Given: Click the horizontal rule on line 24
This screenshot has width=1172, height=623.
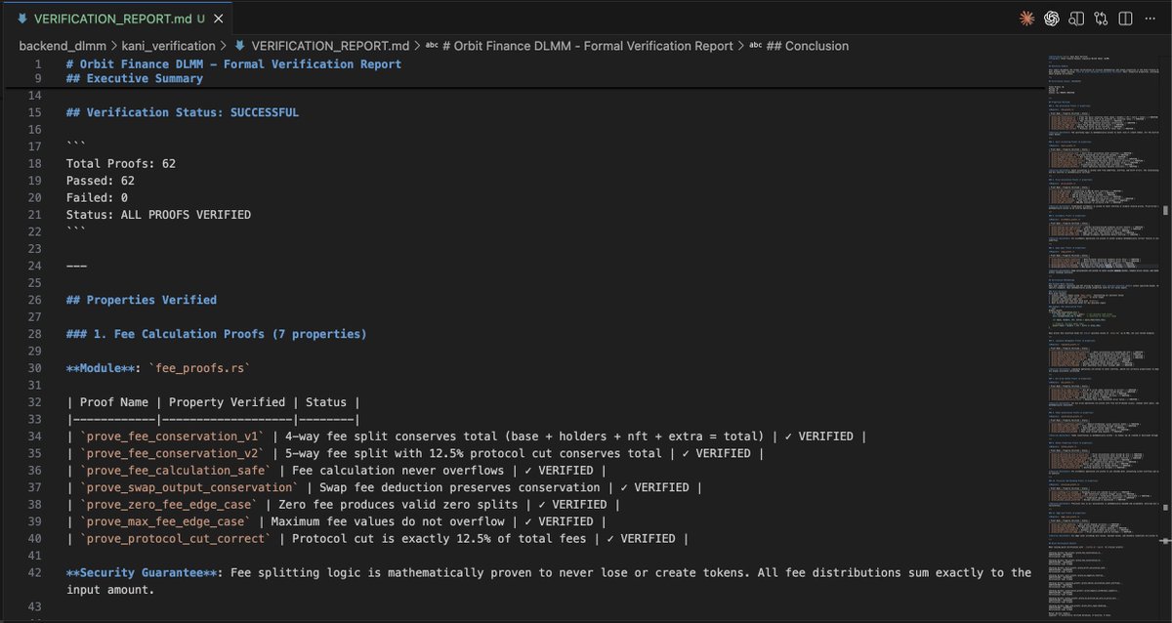Looking at the screenshot, I should (x=76, y=266).
